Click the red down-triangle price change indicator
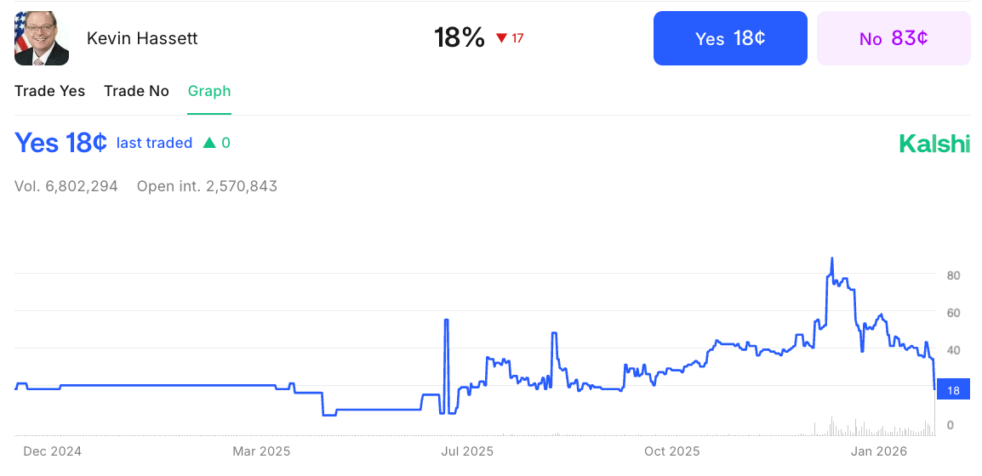The height and width of the screenshot is (476, 982). (501, 38)
